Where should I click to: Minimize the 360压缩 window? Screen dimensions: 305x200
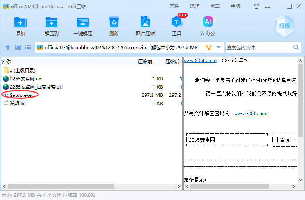pos(280,6)
